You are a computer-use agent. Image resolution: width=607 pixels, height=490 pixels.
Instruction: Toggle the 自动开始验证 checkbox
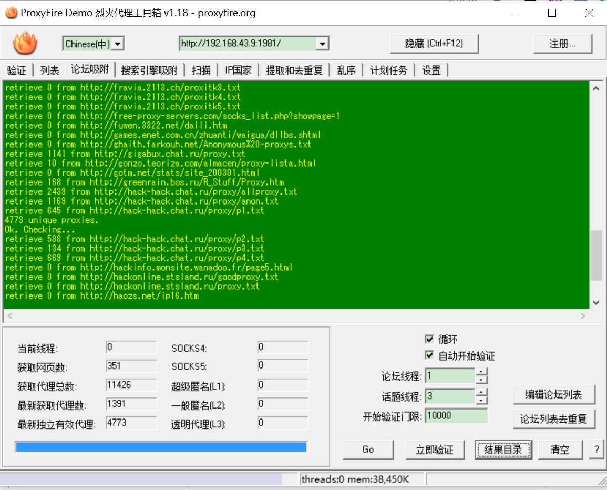[x=429, y=355]
